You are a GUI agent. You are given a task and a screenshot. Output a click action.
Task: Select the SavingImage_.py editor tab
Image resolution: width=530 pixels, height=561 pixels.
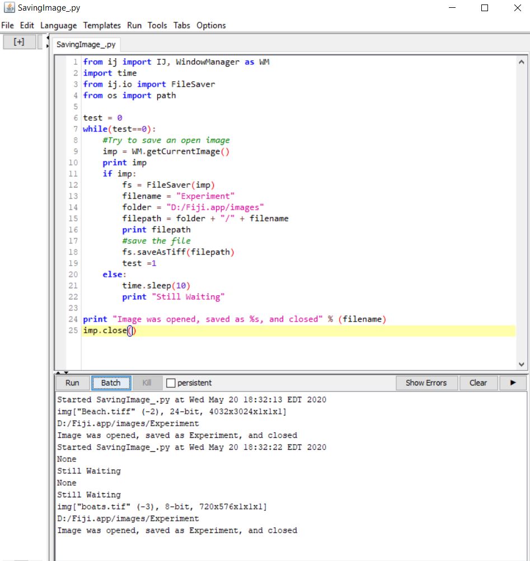pyautogui.click(x=86, y=44)
